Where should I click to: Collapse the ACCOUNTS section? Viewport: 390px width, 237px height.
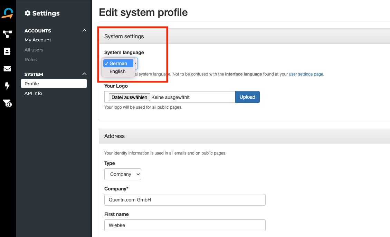coord(84,31)
